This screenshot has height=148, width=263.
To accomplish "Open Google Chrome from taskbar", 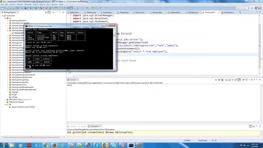I will coord(46,145).
